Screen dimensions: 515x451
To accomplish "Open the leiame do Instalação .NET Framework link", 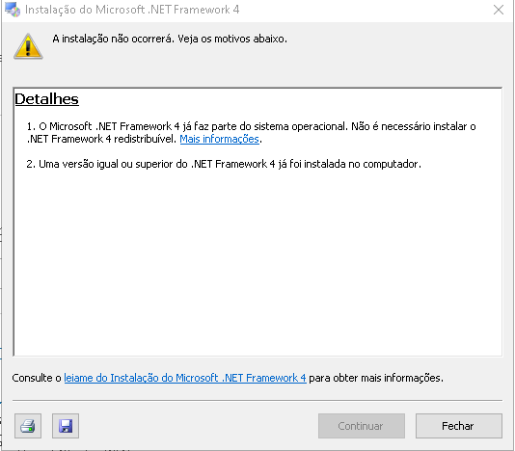I will tap(185, 378).
